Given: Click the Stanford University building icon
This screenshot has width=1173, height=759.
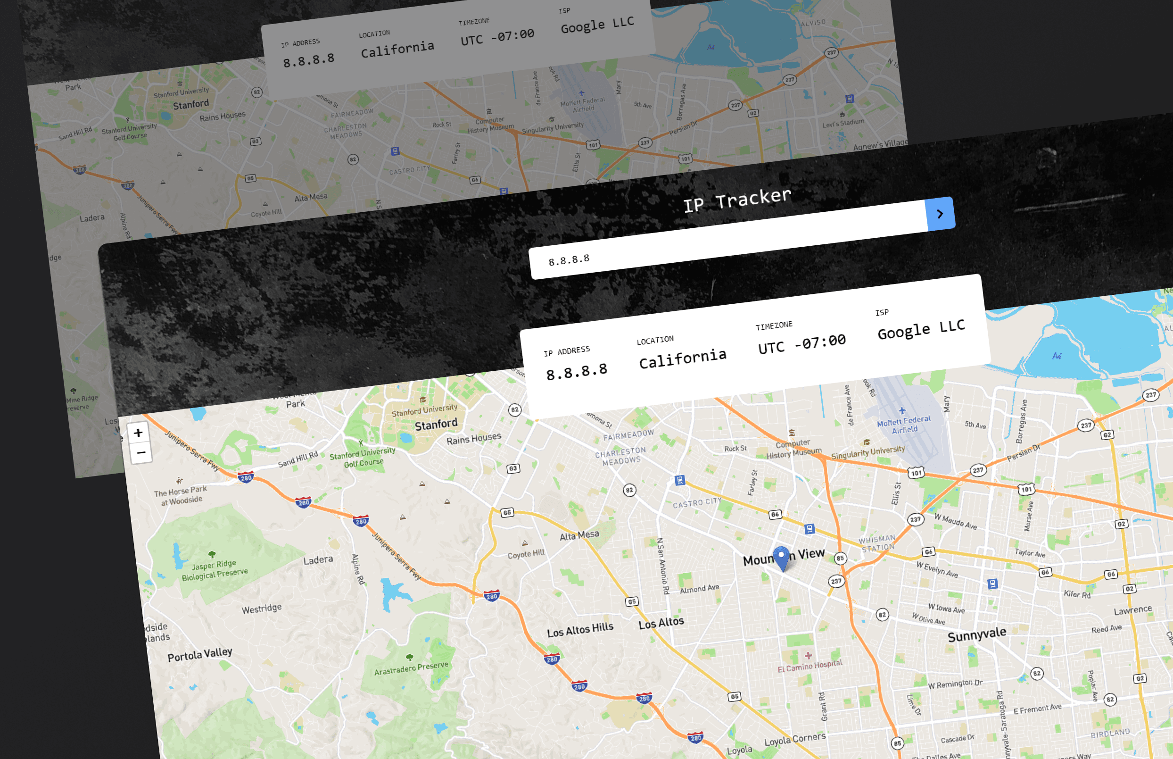Looking at the screenshot, I should coord(422,400).
